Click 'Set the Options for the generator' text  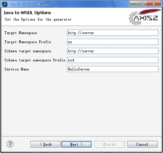tap(38, 19)
